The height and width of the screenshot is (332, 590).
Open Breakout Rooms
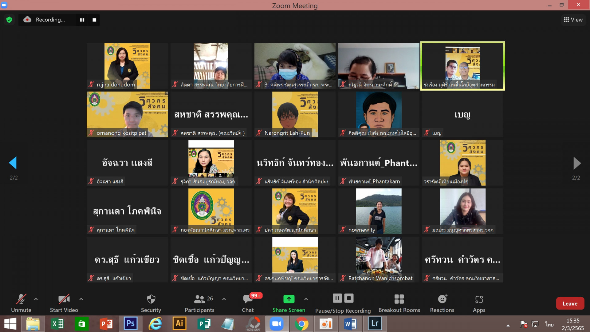(399, 303)
